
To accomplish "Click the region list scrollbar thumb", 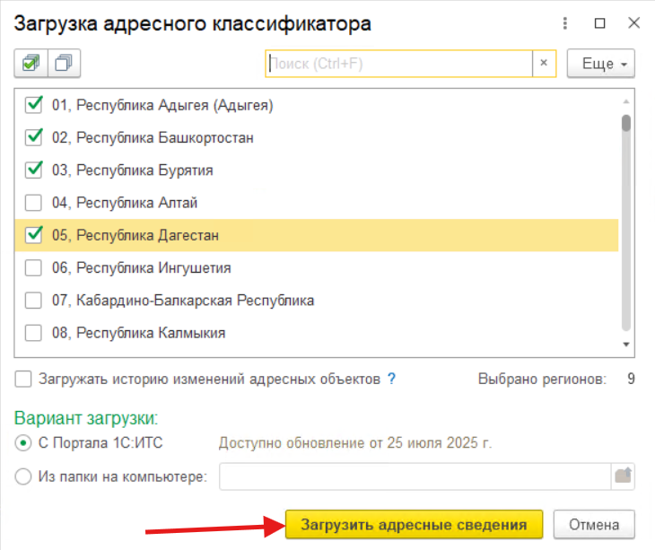I will click(625, 123).
